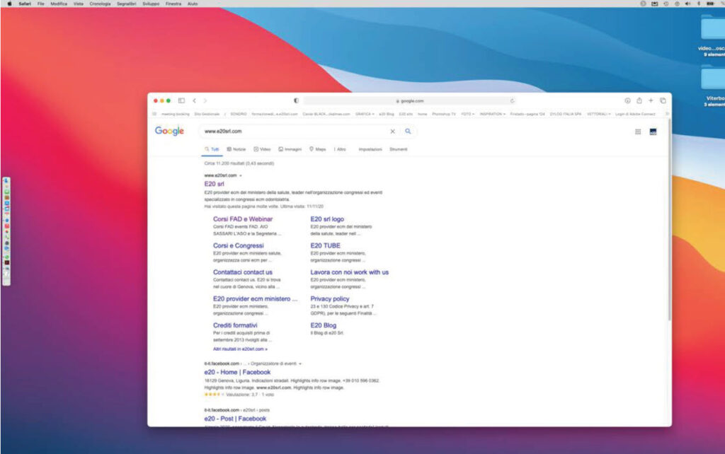Switch to the Video tab
This screenshot has width=725, height=454.
tap(262, 149)
